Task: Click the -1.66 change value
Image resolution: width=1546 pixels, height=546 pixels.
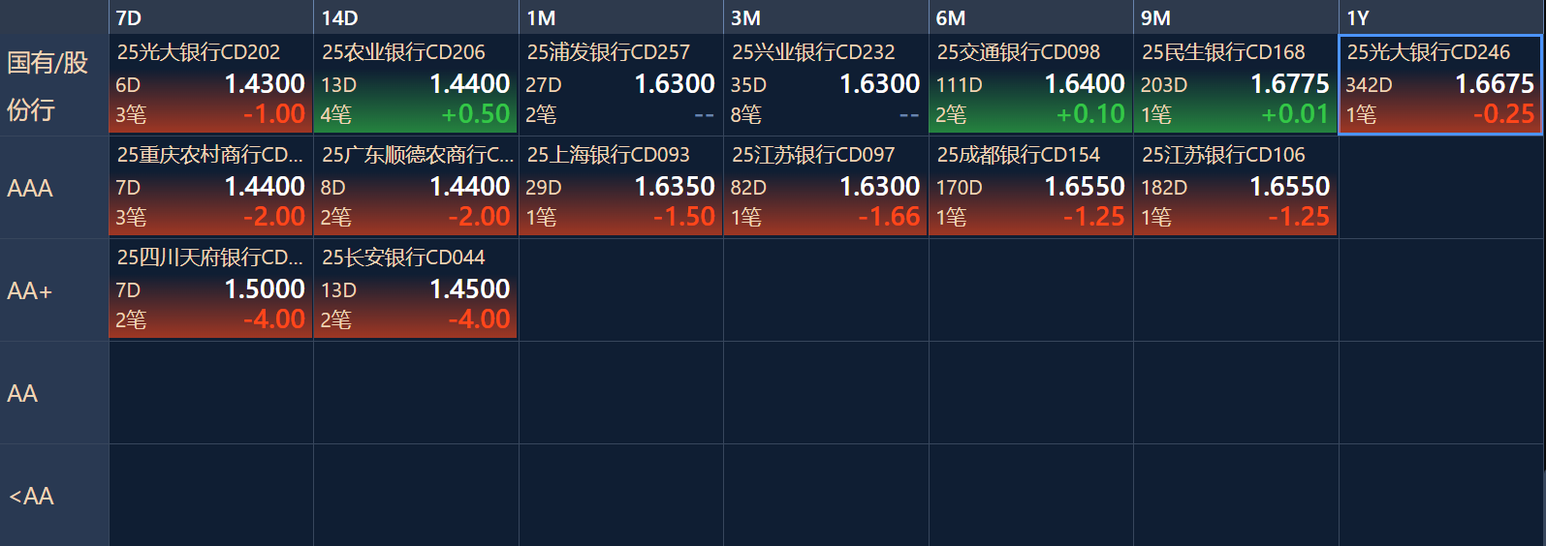Action: click(x=889, y=217)
